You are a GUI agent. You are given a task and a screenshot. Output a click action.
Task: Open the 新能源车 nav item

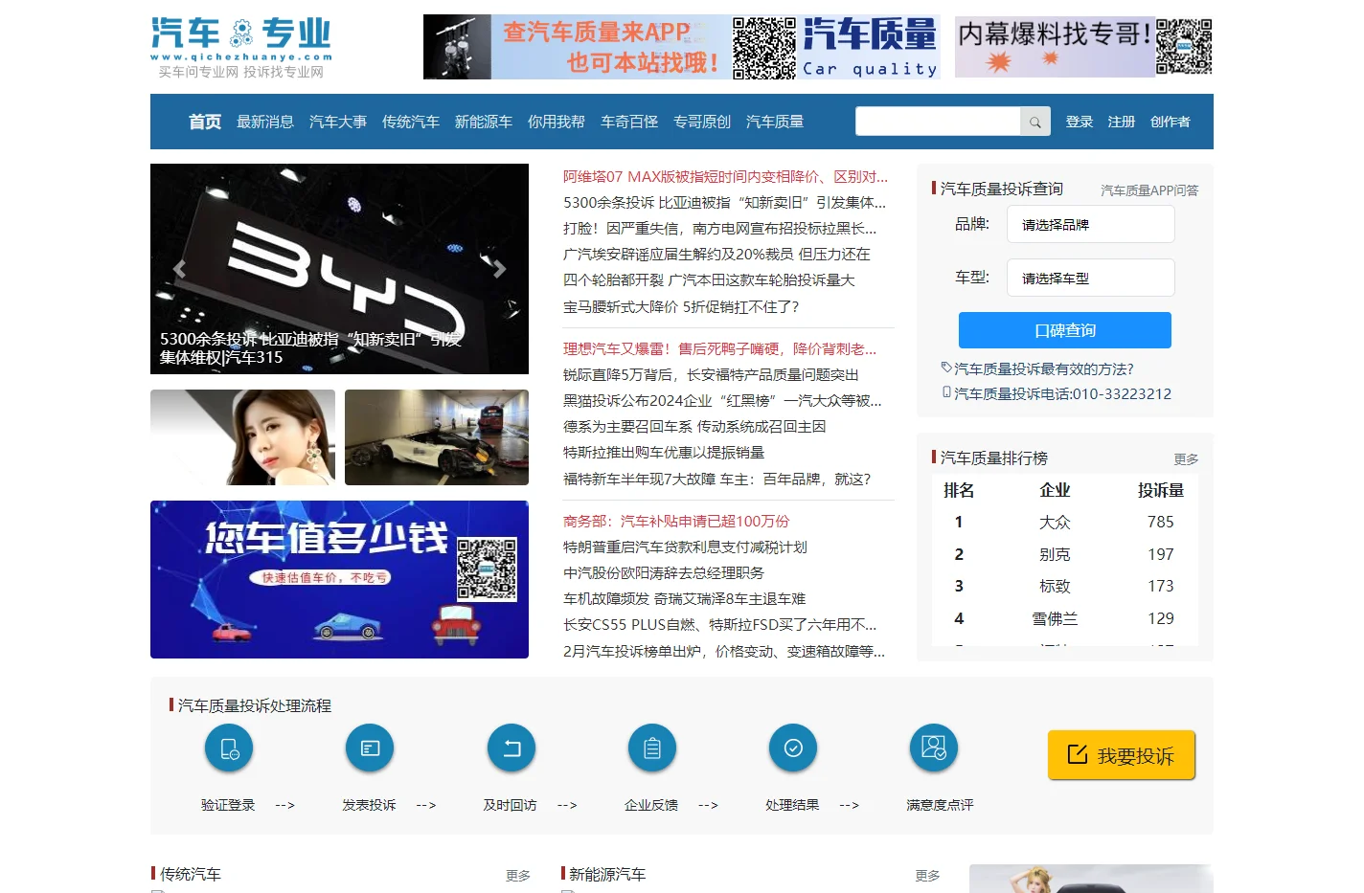484,122
